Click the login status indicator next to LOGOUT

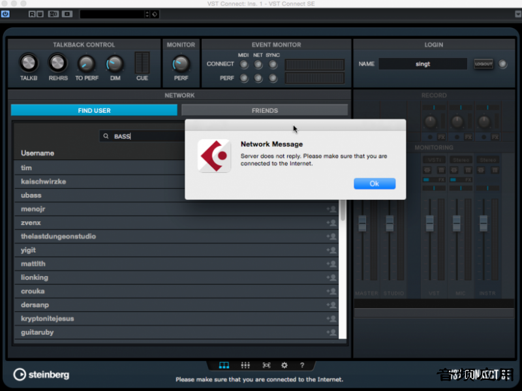(502, 63)
